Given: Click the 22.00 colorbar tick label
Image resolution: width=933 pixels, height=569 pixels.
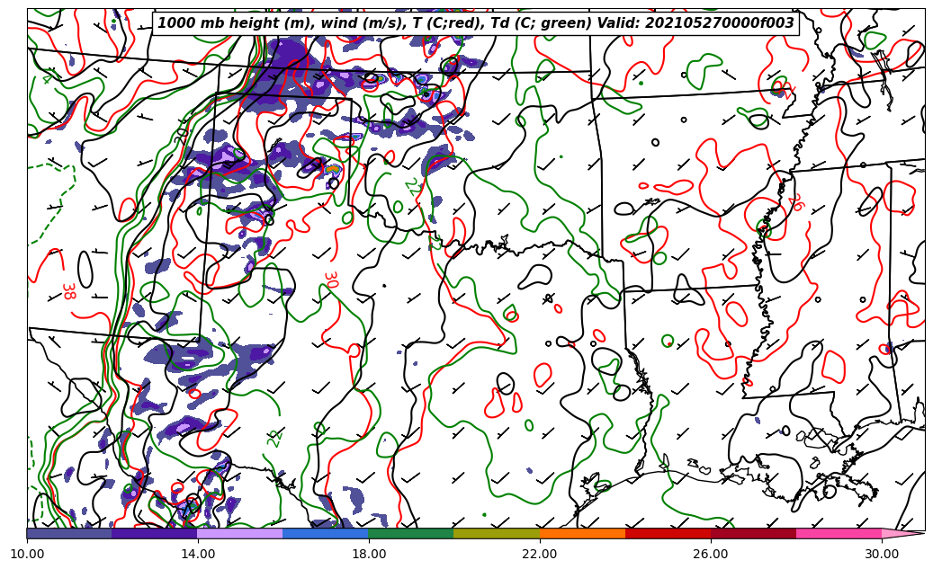Looking at the screenshot, I should (540, 554).
